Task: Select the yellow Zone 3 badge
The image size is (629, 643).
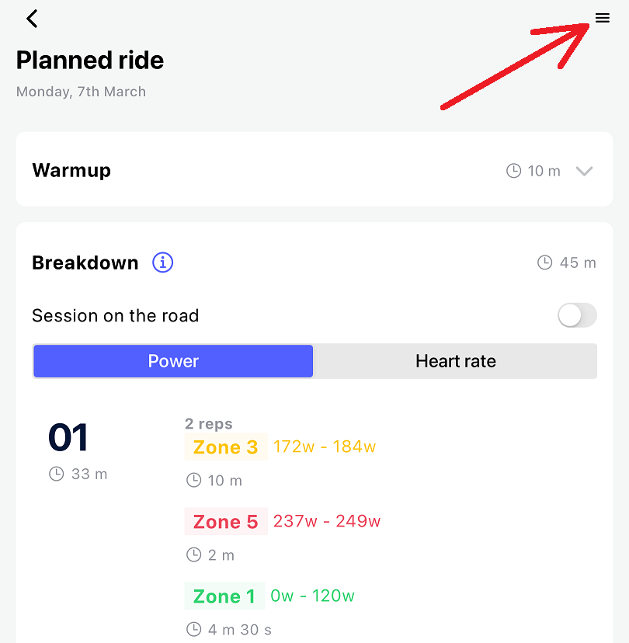Action: click(225, 447)
